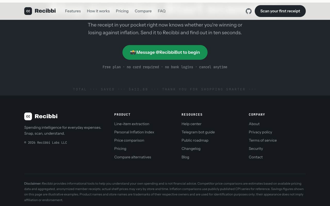Click Scan your first receipt button
The image size is (330, 206).
(x=280, y=11)
